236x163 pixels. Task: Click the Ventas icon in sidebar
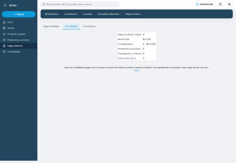tap(4, 28)
